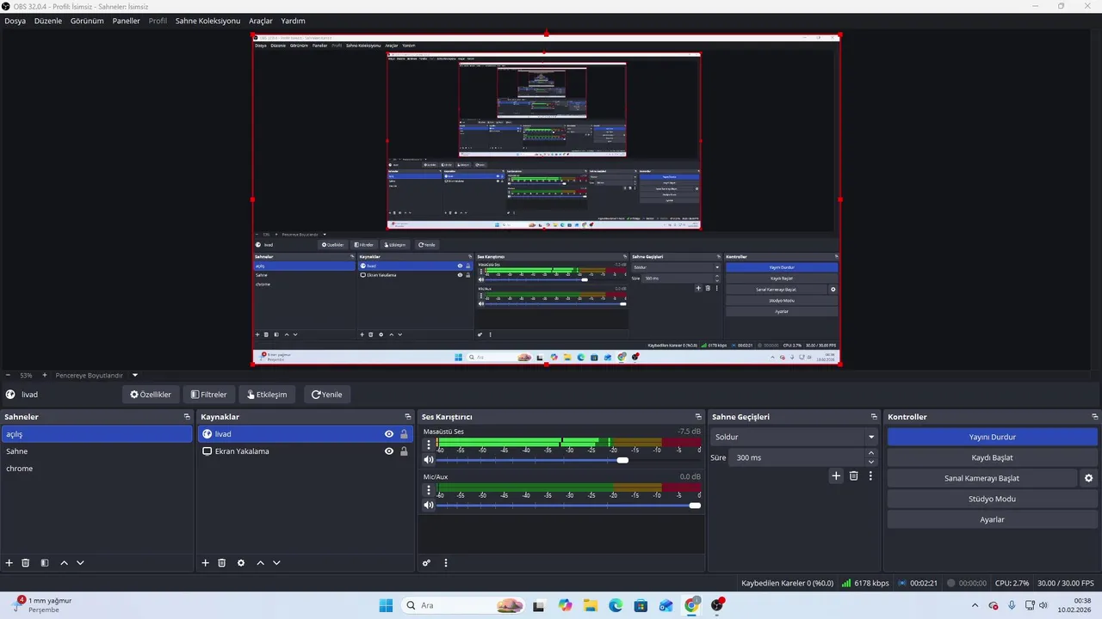Open advanced audio properties gears icon
The height and width of the screenshot is (619, 1102).
(x=426, y=563)
